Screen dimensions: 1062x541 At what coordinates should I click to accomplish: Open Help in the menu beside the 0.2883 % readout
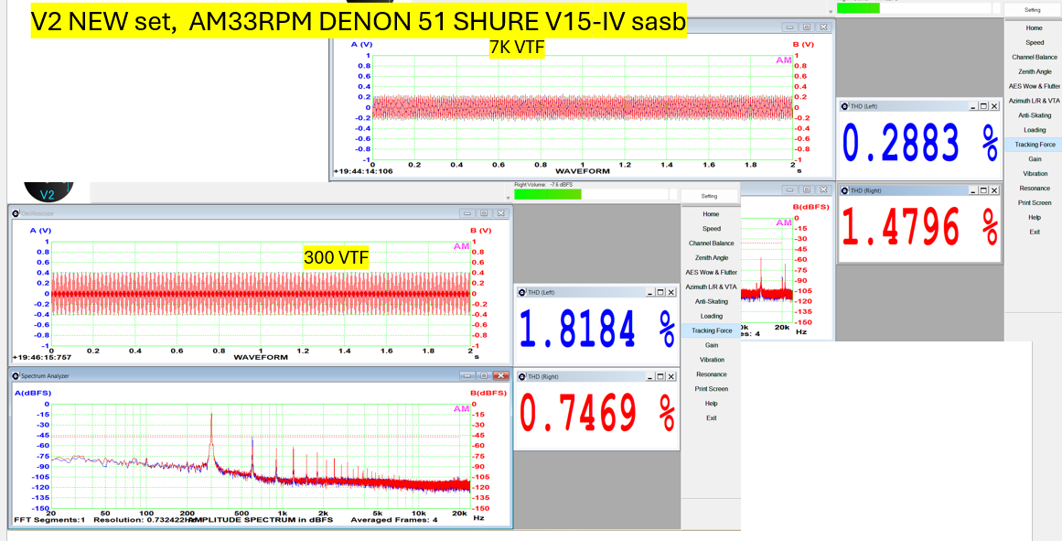click(x=1035, y=218)
